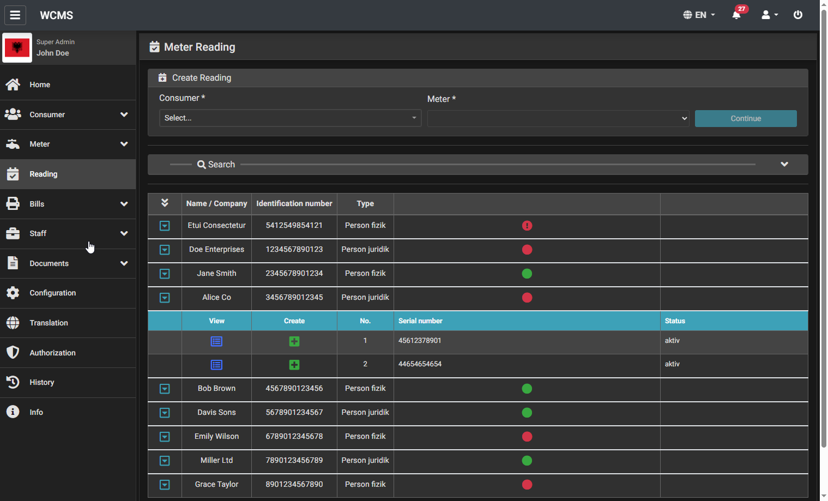Click the Albanian flag avatar
828x501 pixels.
(x=17, y=48)
